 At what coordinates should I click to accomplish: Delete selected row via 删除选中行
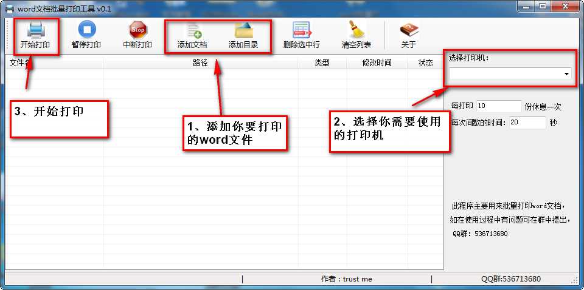[x=301, y=36]
